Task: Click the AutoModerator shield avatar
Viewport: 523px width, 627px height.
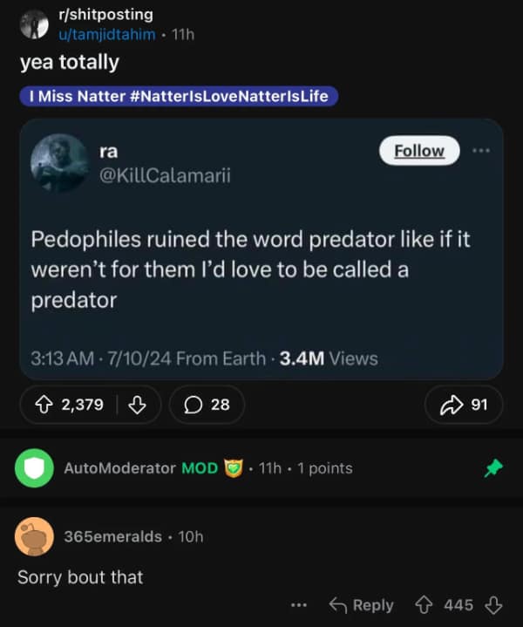Action: click(34, 468)
